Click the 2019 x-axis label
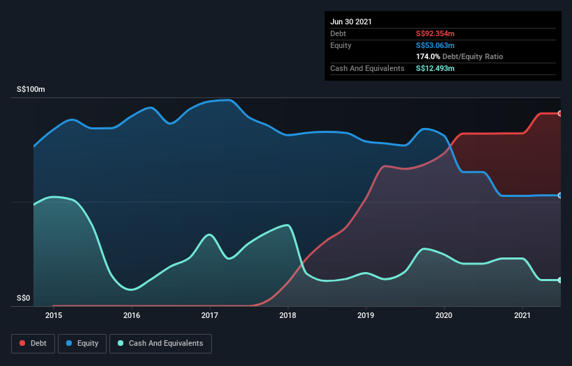This screenshot has width=572, height=366. coord(366,315)
